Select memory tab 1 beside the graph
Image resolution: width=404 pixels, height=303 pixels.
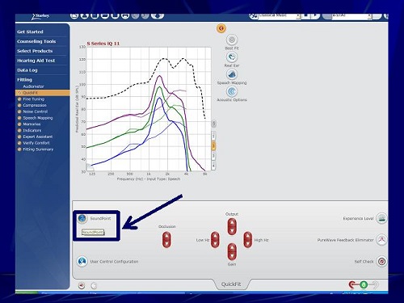coord(213,136)
